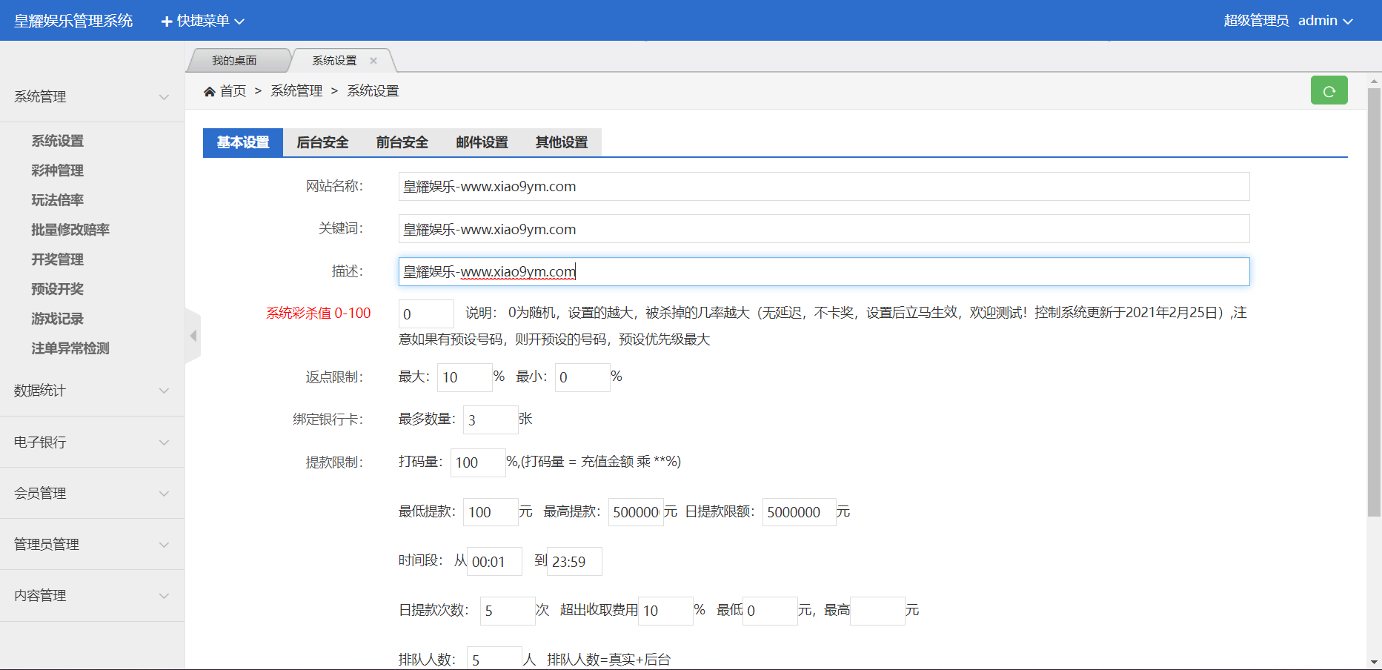
Task: Switch to the 前台安全 tab
Action: coord(402,142)
